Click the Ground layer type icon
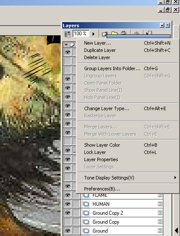Image resolution: width=180 pixels, height=236 pixels. [x=86, y=231]
